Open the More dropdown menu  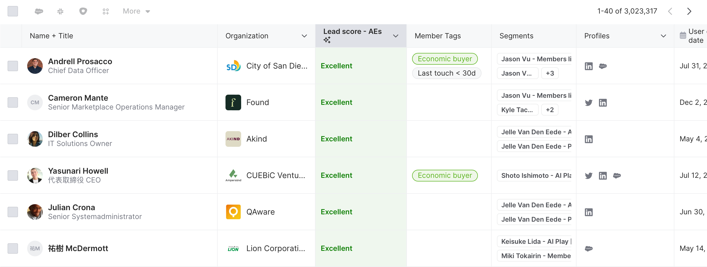(x=136, y=11)
